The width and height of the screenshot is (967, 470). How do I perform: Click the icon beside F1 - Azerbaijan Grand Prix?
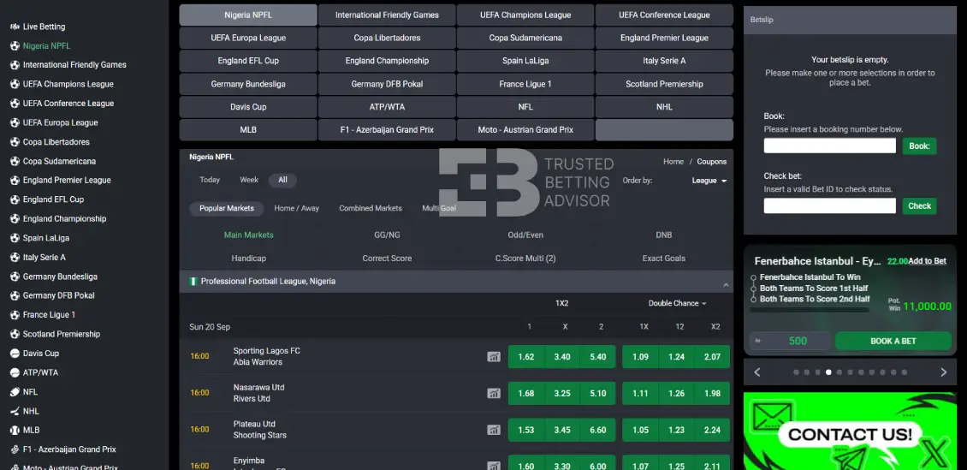coord(15,449)
